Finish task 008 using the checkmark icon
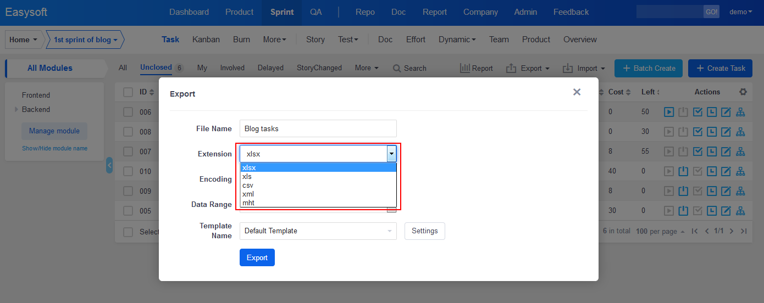Viewport: 764px width, 303px height. tap(697, 132)
